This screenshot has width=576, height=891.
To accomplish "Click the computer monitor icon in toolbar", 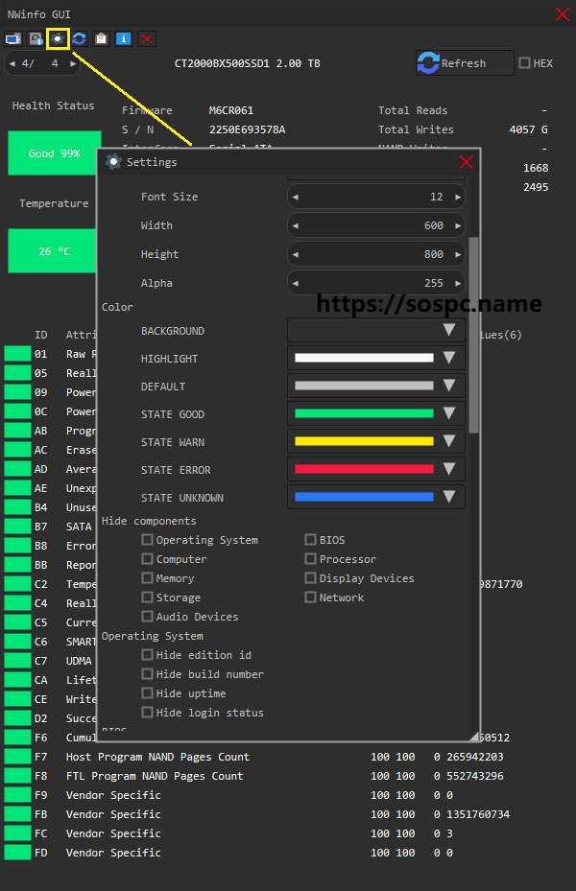I will pos(12,38).
